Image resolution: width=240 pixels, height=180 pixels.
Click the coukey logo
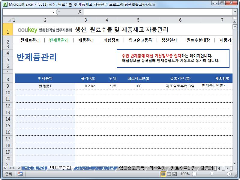point(28,30)
